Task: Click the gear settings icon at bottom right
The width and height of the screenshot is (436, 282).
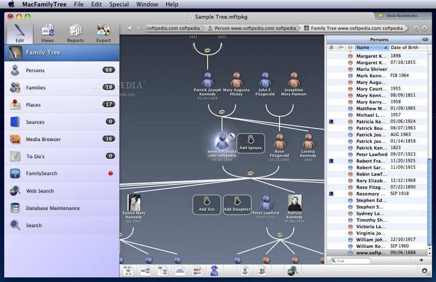Action: (425, 270)
